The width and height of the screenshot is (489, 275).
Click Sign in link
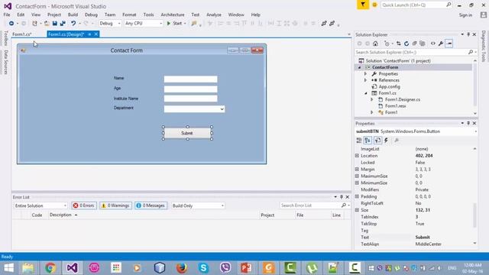coord(465,15)
